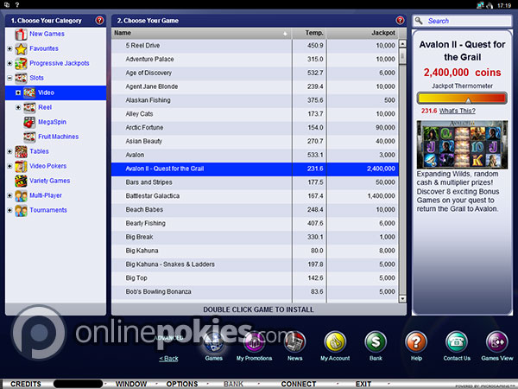The width and height of the screenshot is (518, 389).
Task: Open the OPTIONS menu
Action: point(182,384)
